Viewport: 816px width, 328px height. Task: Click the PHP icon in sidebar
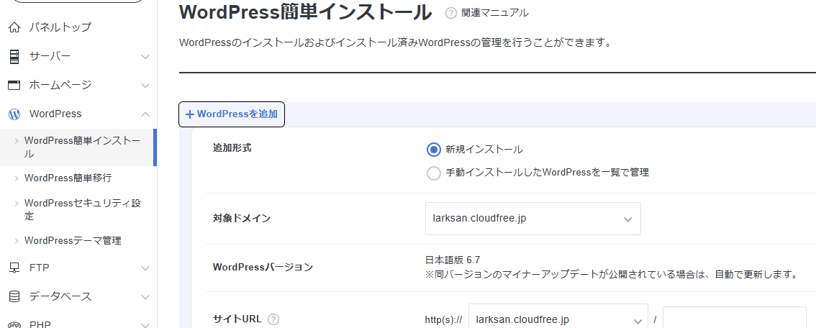pyautogui.click(x=14, y=324)
